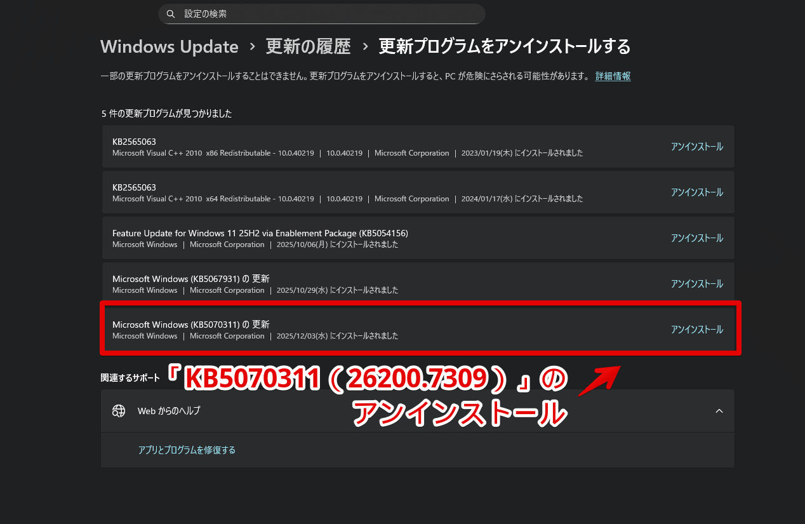The height and width of the screenshot is (524, 805).
Task: Click the 5 件の更新プログラムが見つかりました label
Action: point(166,113)
